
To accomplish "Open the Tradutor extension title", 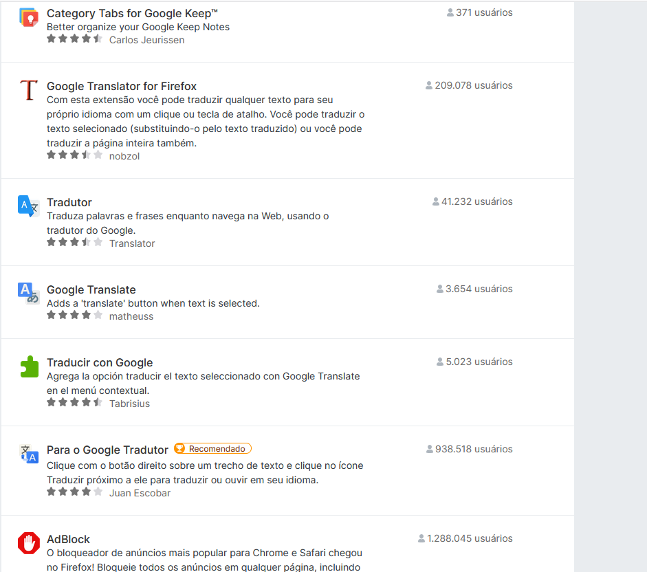I will pos(69,202).
